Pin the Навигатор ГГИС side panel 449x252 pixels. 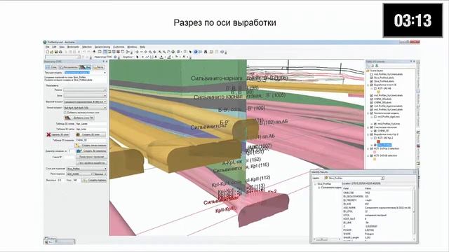(103, 62)
